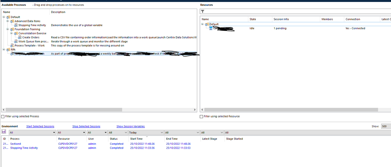This screenshot has width=391, height=167.
Task: Open the Latest Stage filter dropdown
Action: tap(222, 133)
